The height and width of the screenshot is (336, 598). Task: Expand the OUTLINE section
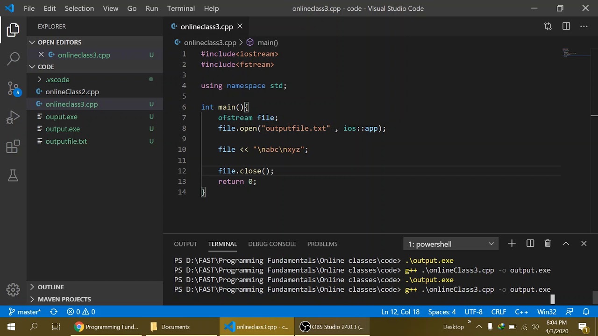point(50,287)
